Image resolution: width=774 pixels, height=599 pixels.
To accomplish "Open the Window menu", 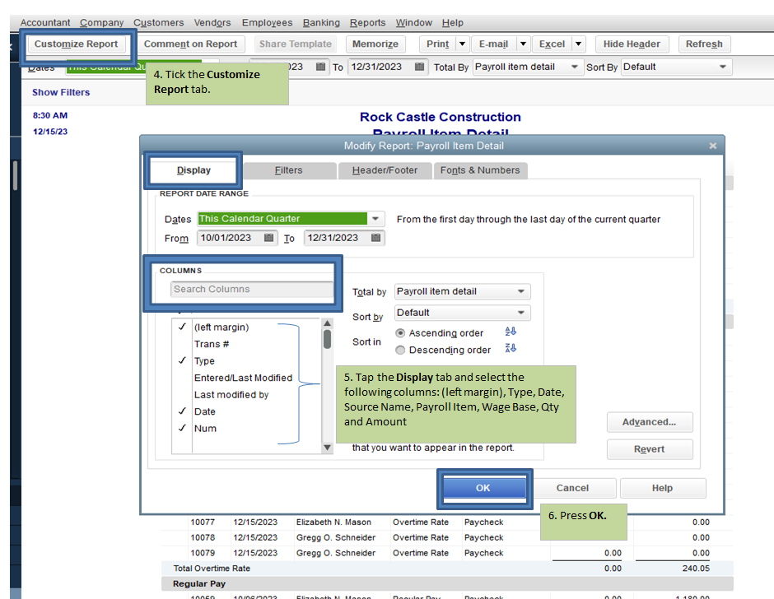I will pos(413,23).
